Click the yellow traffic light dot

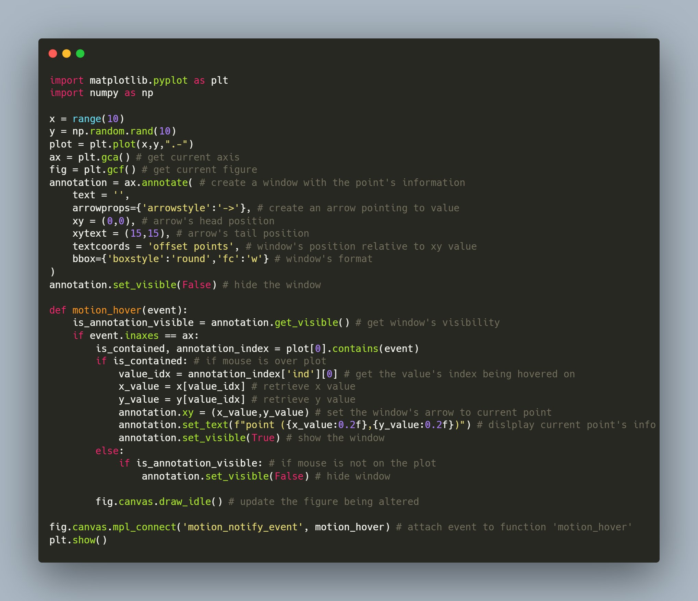(x=67, y=53)
